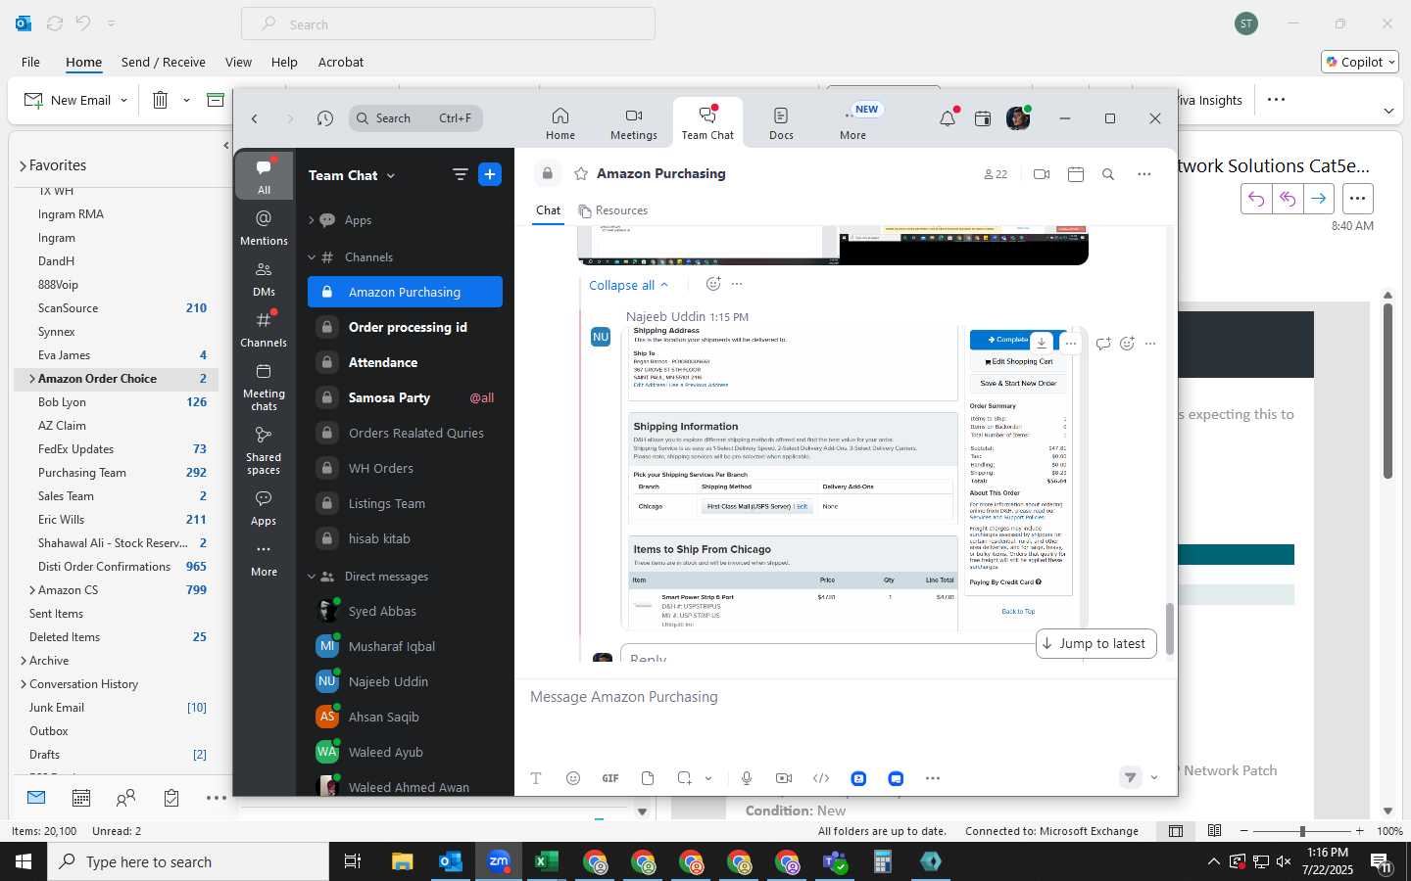Reply in thread to Najeeb's message
Viewport: 1411px width, 881px height.
click(1103, 344)
